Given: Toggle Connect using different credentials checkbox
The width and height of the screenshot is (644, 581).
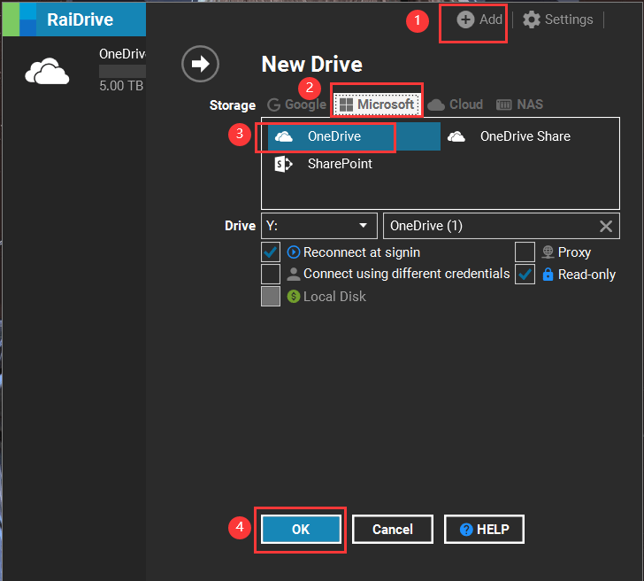Looking at the screenshot, I should point(271,274).
